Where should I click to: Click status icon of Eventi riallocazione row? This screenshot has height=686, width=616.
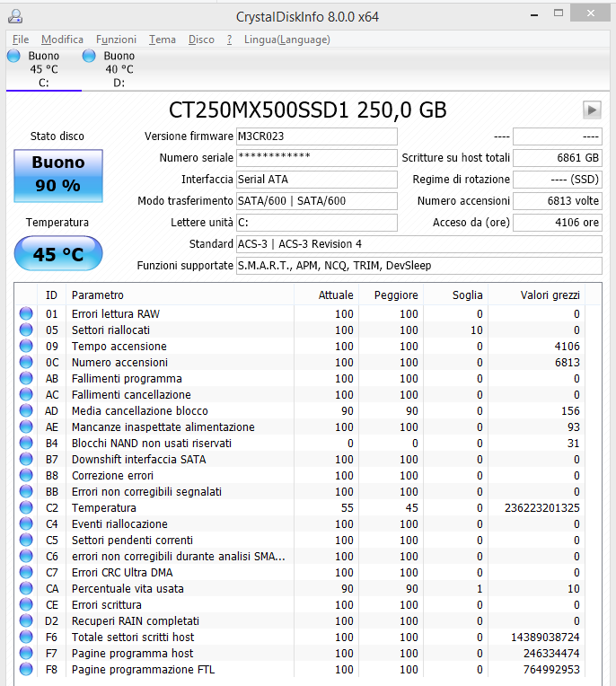(x=26, y=524)
